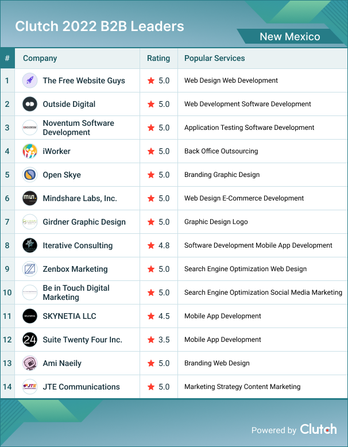The image size is (348, 447).
Task: Click the Open Skye globe logo
Action: point(30,175)
